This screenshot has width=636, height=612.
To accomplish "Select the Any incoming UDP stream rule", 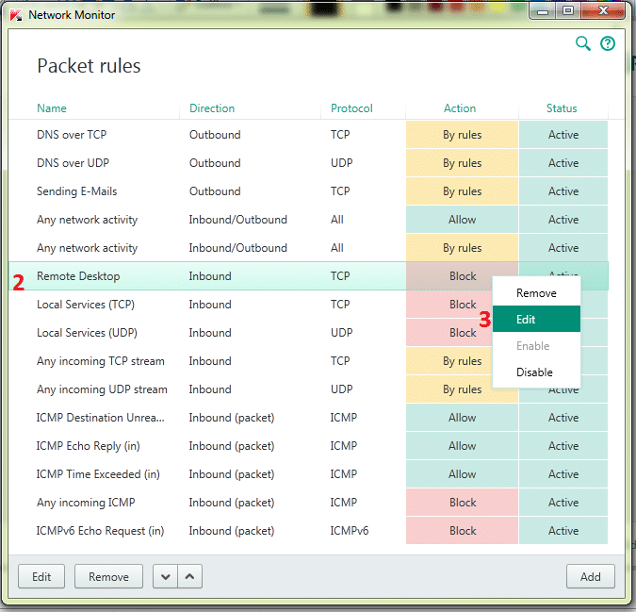I will [x=308, y=389].
